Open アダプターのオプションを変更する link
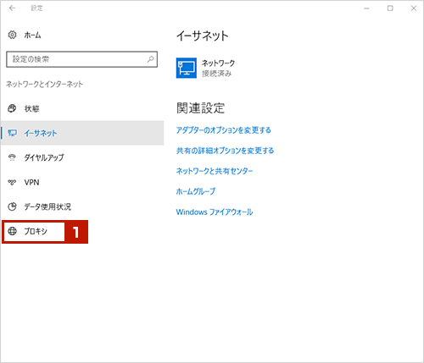This screenshot has height=363, width=424. pos(223,130)
